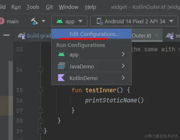
Task: Click the Kotlin icon next to KotlinDemo
Action: [x=61, y=78]
